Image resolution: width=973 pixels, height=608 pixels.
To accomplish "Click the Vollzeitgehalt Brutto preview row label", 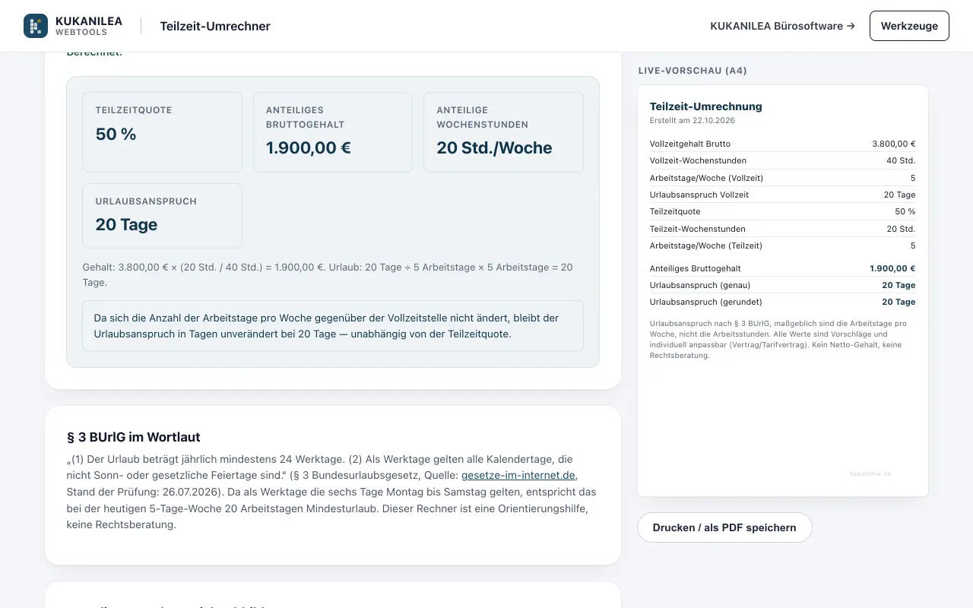I will [x=690, y=144].
